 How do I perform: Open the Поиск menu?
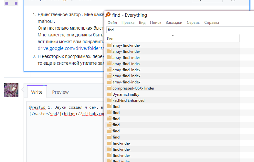click(x=155, y=23)
